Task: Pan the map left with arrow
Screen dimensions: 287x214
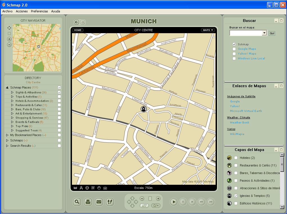Action: (x=129, y=202)
